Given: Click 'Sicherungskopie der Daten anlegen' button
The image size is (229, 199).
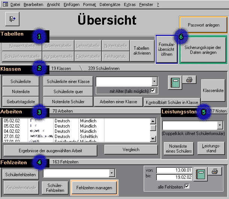Looking at the screenshot, I should tap(203, 50).
